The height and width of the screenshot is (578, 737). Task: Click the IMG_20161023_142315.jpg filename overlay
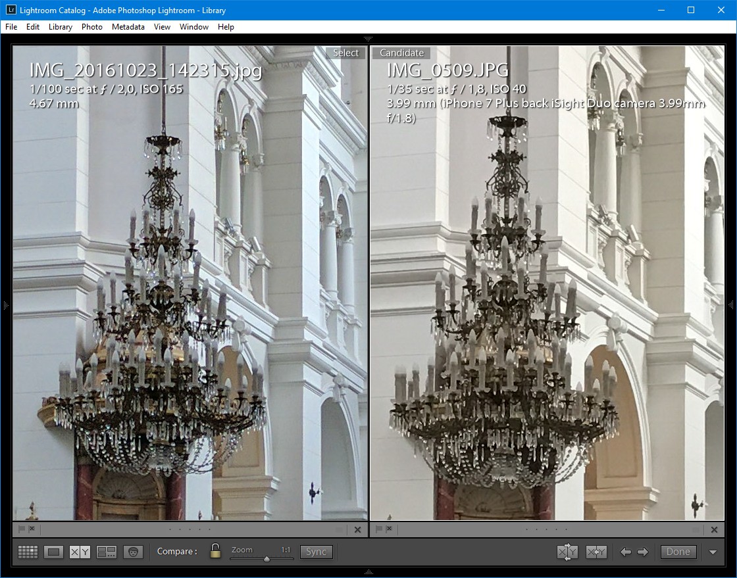[x=145, y=70]
